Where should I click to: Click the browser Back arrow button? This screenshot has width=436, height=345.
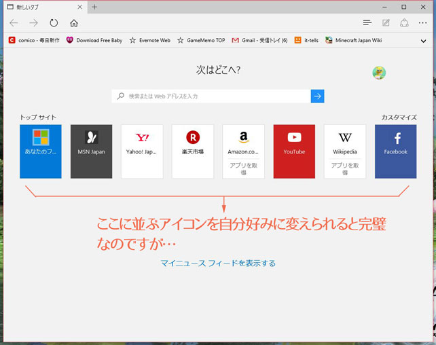(14, 23)
